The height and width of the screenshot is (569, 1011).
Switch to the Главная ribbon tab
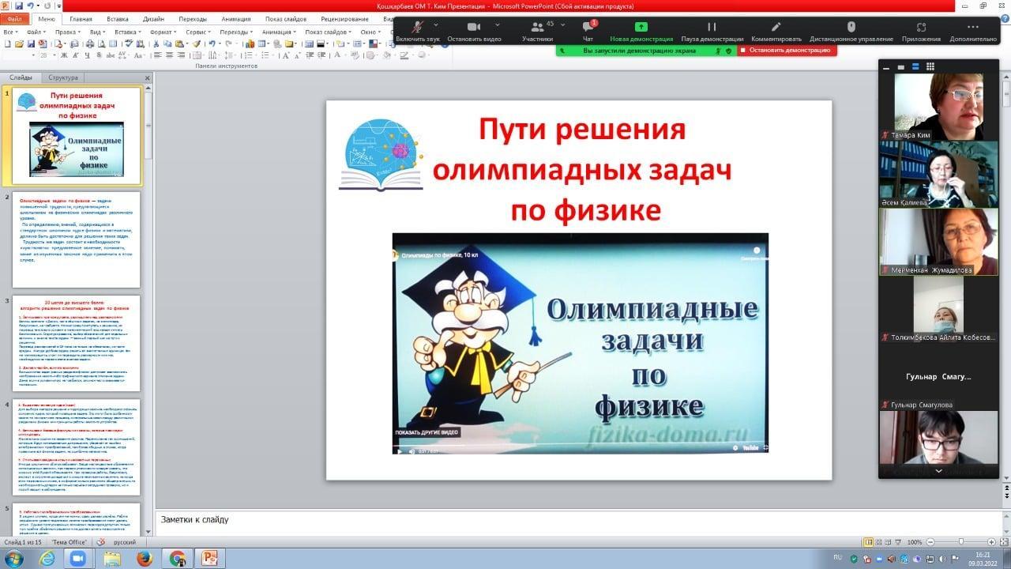[x=81, y=19]
